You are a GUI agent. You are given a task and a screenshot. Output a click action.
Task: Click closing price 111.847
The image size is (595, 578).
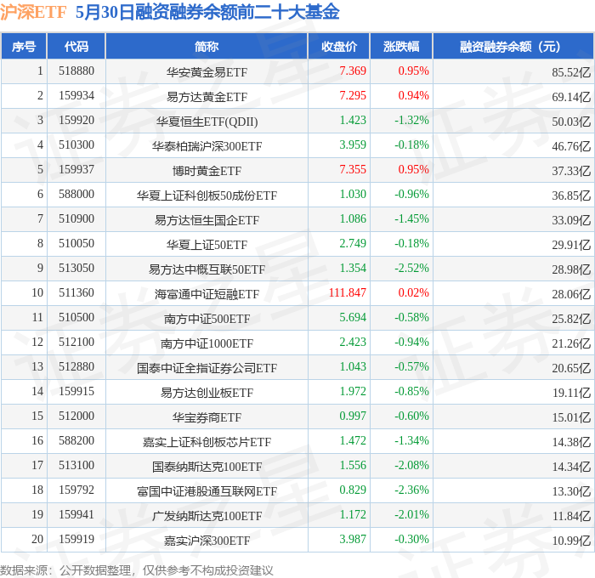347,293
